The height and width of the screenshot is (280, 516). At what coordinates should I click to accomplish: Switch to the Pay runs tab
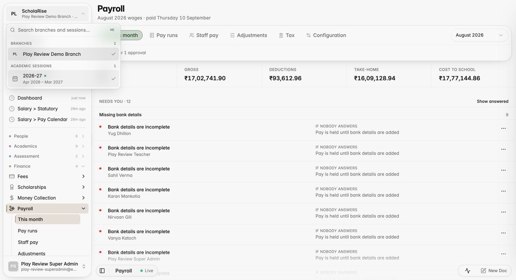163,35
